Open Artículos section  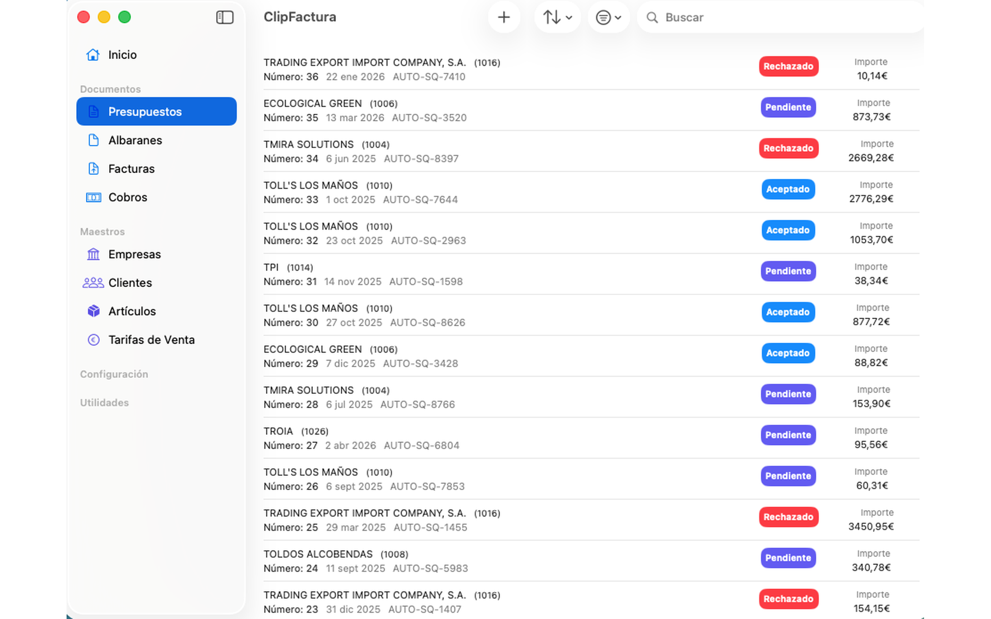tap(156, 311)
